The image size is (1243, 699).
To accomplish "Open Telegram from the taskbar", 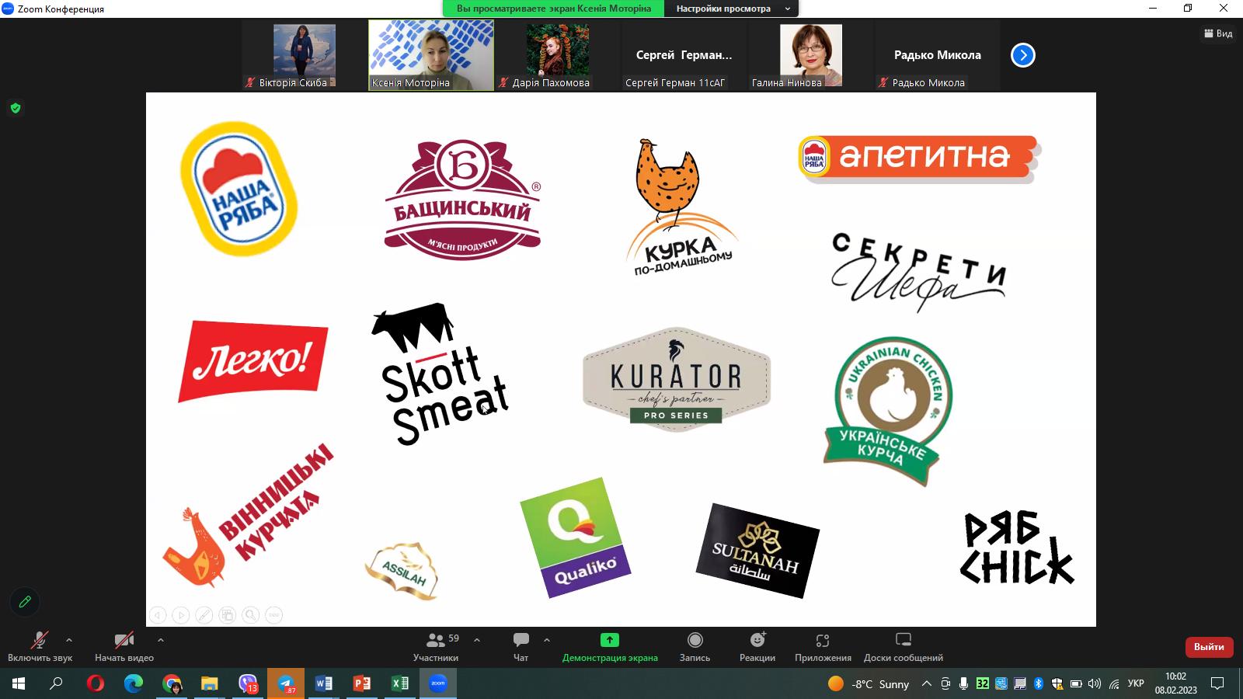I will [x=286, y=683].
